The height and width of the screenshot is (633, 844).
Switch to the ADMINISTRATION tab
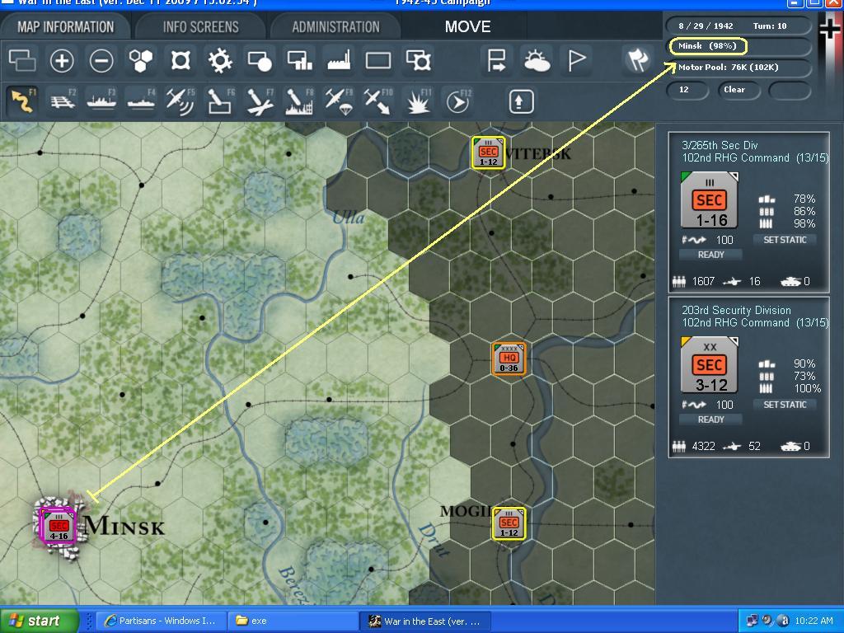point(335,26)
